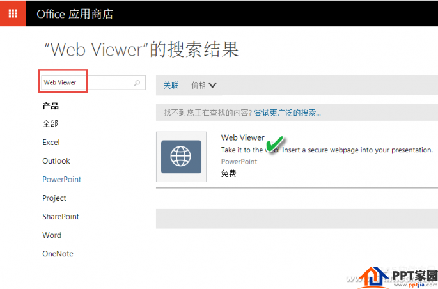Click the Web Viewer search input field
438x289 pixels.
93,82
